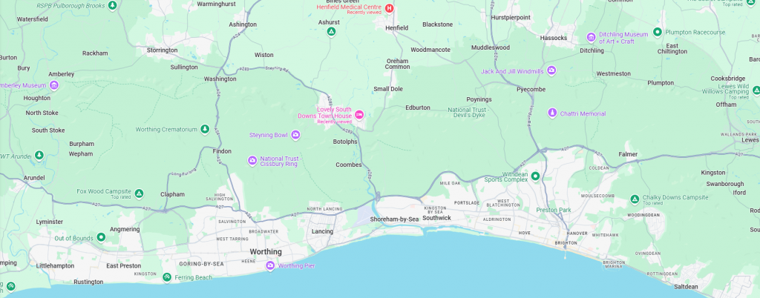Select the Withdean Sports Complex marker

(x=535, y=176)
